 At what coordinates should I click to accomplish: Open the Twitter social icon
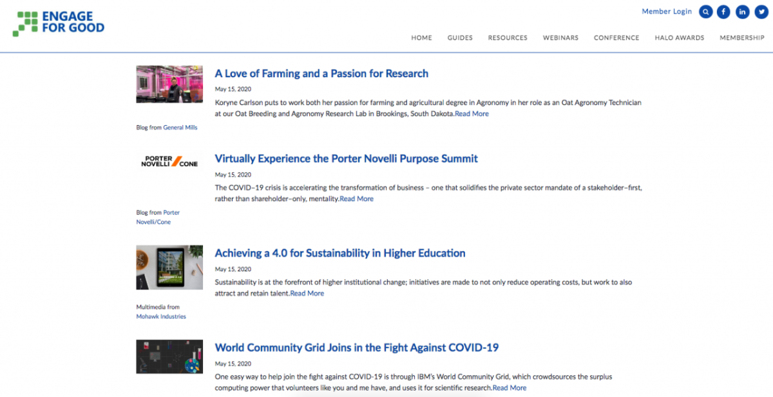[761, 12]
